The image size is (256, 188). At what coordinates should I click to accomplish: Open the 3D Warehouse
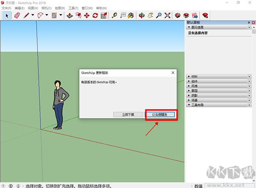coord(178,15)
